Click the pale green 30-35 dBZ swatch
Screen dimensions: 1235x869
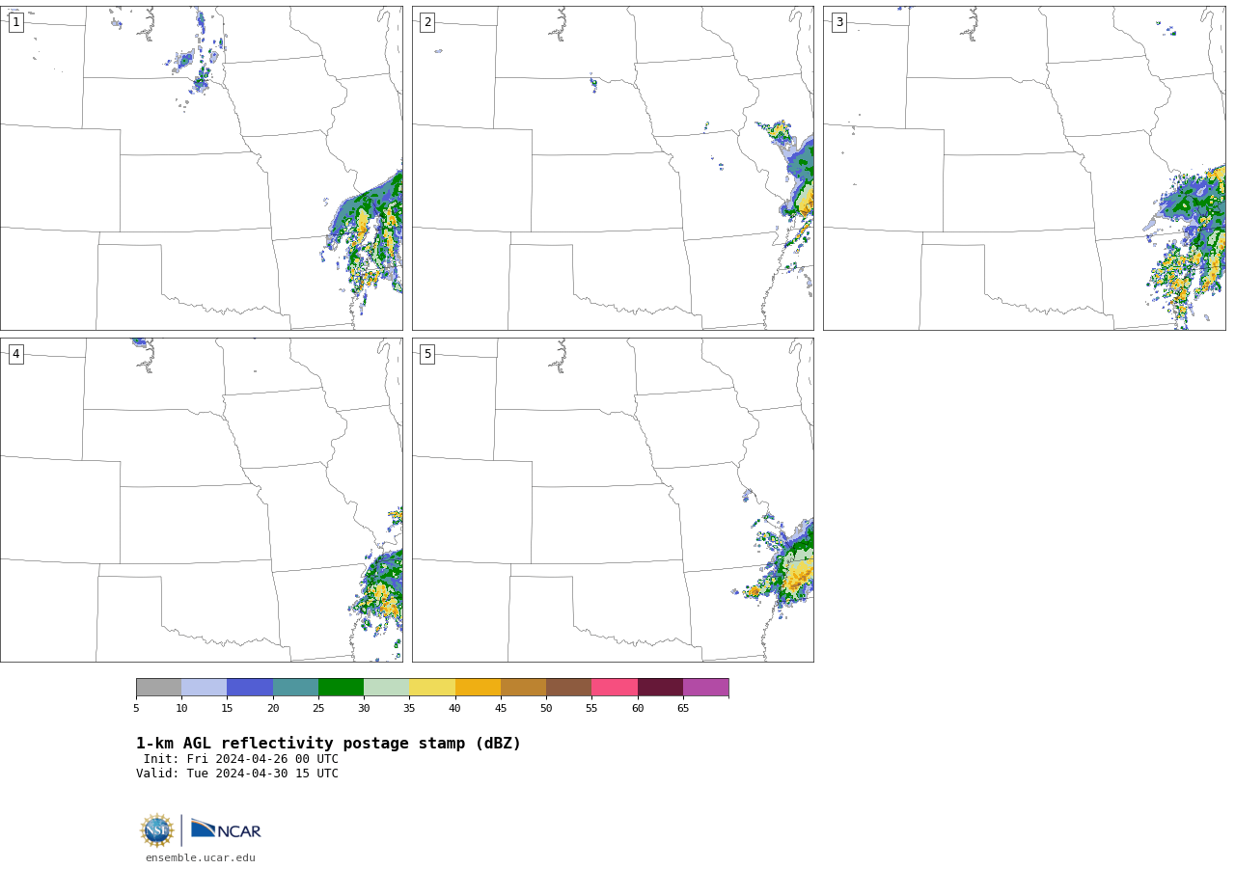tap(386, 688)
